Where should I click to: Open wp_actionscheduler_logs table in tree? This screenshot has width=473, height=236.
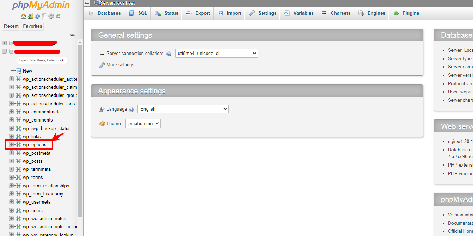tap(49, 104)
